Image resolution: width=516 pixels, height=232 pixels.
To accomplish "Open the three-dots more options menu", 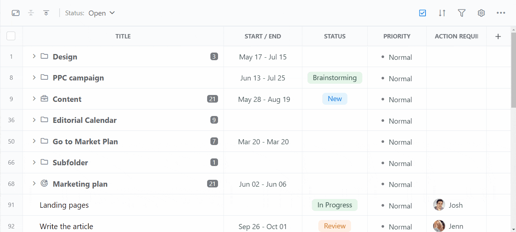I will [501, 13].
